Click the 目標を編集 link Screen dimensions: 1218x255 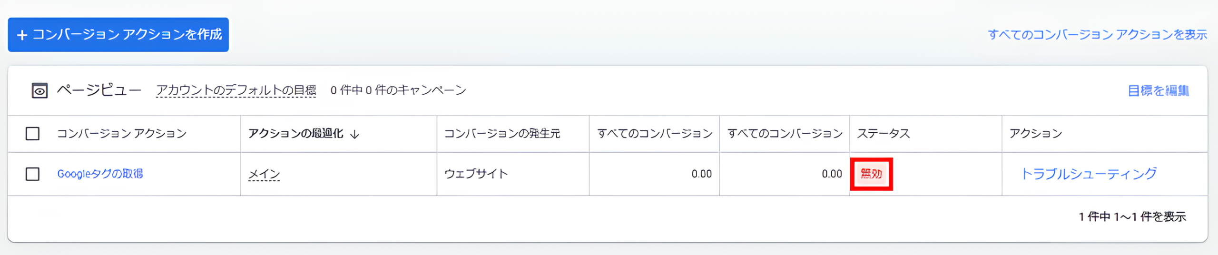click(x=1158, y=90)
